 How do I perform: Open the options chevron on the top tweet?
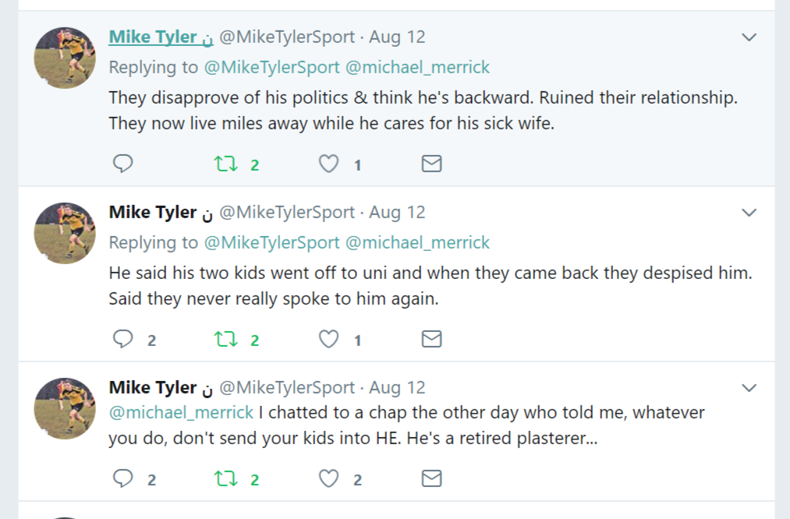click(x=749, y=37)
